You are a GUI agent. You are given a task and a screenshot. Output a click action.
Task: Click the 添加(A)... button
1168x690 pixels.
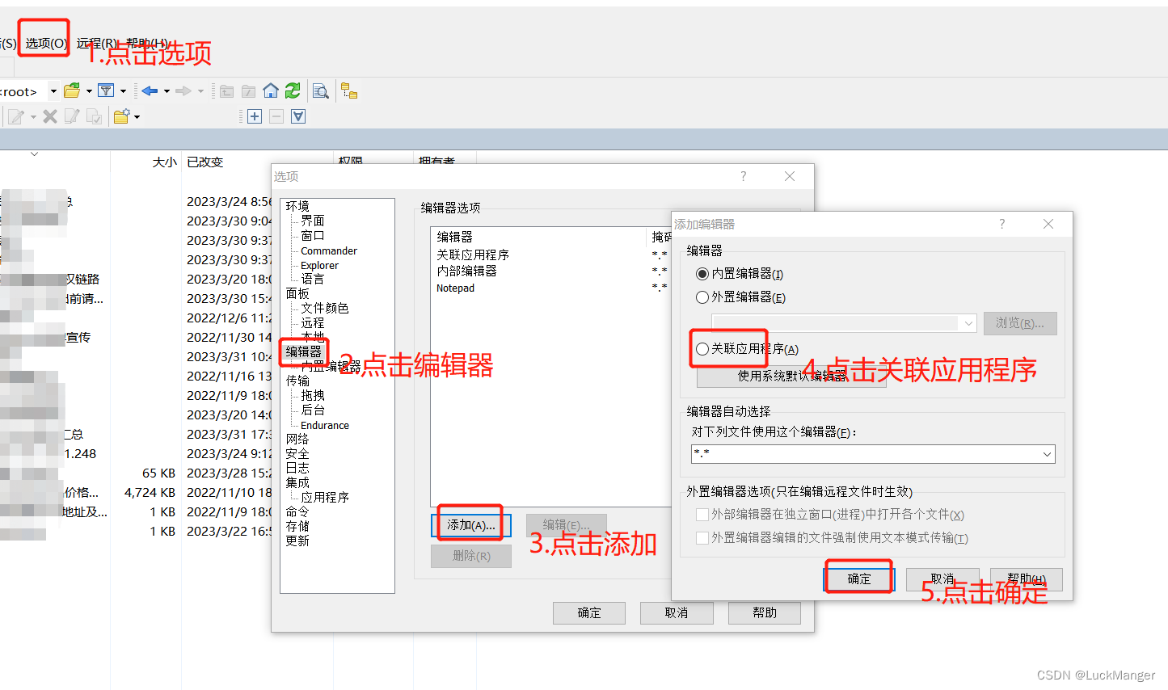471,525
